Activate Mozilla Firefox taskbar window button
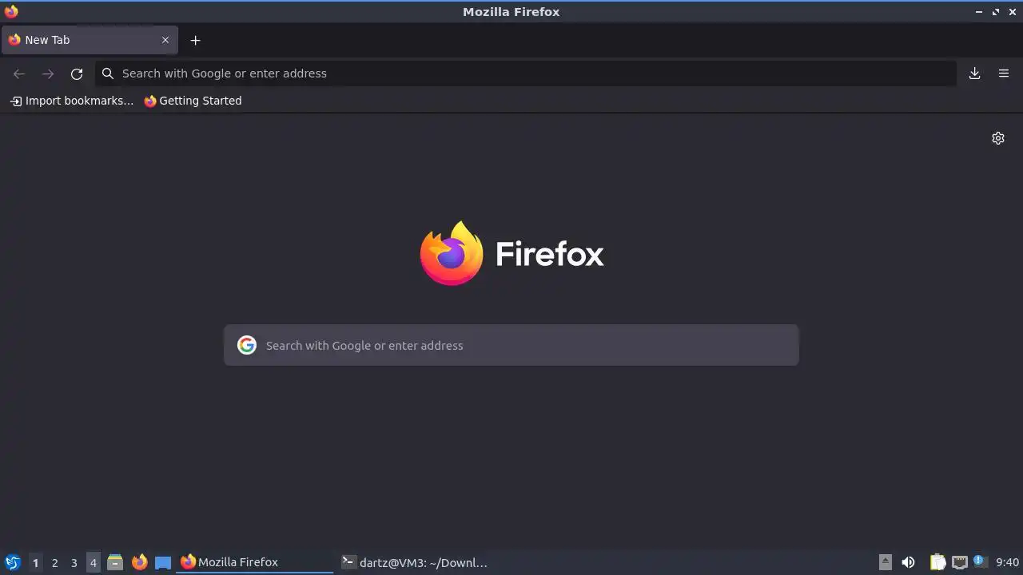Screen dimensions: 1023x575 [255, 562]
